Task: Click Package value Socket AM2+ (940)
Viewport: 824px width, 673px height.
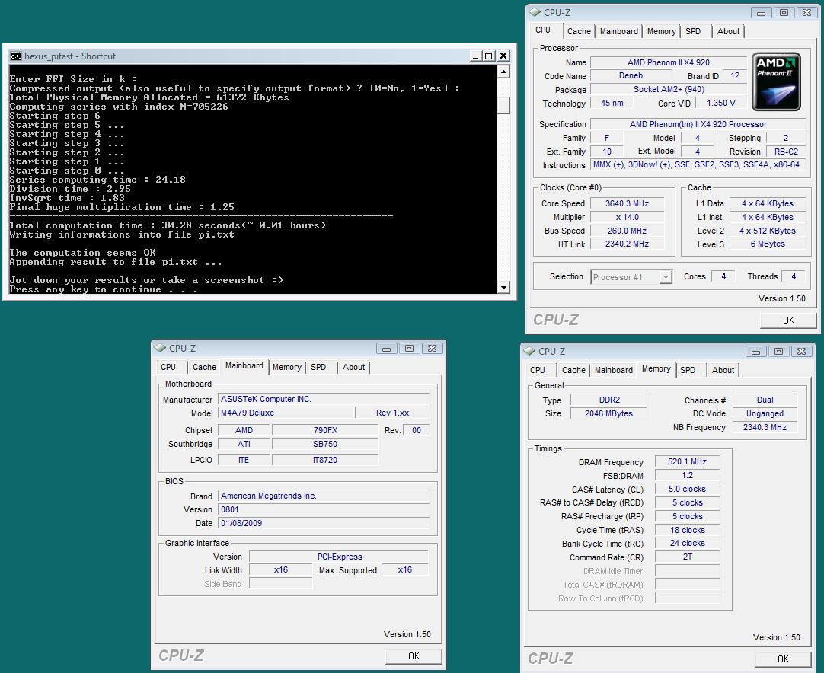Action: tap(669, 89)
